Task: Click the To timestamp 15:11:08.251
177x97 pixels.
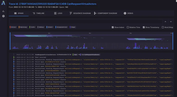Action: (x=48, y=7)
